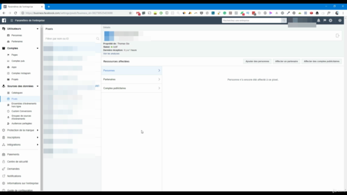Click Affecter des comptes publicitaires button

322,61
